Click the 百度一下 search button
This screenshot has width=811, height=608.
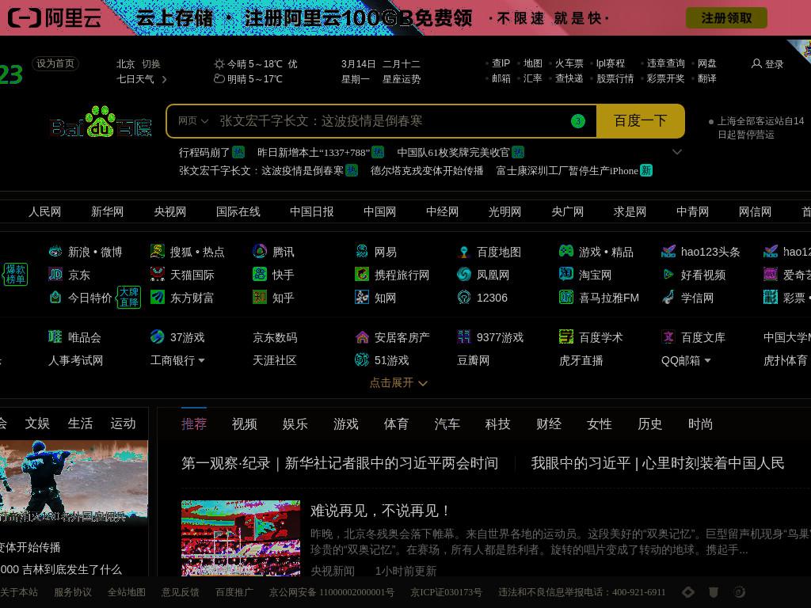tap(640, 121)
